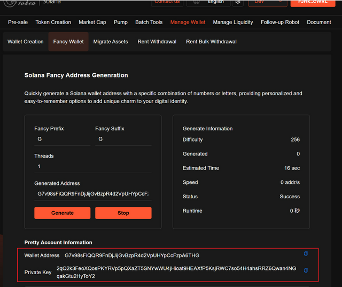The width and height of the screenshot is (342, 287).
Task: Select the wallet address text G7v98sFiQQR9...
Action: coord(132,255)
